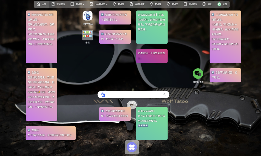The width and height of the screenshot is (261, 156).
Task: Click the Baidu paw search engine icon
Action: click(103, 95)
